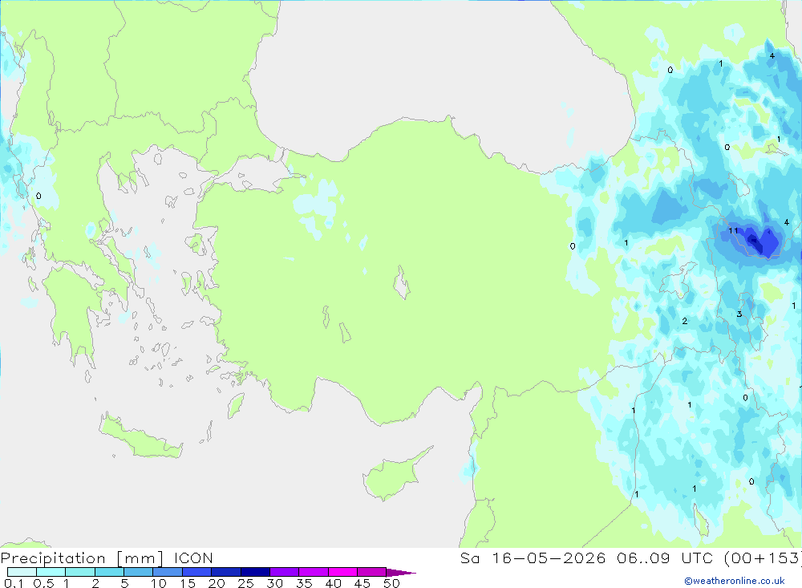Click the "30" legend tick label
The height and width of the screenshot is (588, 802).
(x=274, y=583)
